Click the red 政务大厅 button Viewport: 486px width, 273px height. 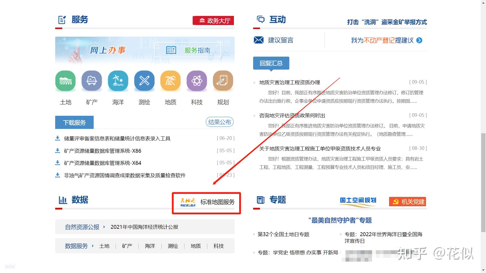pyautogui.click(x=213, y=20)
